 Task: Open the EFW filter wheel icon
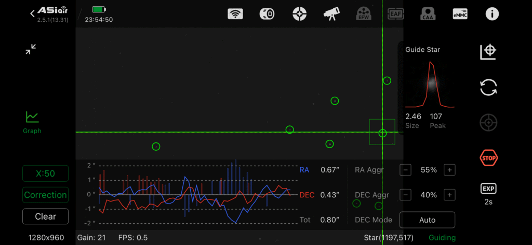(x=363, y=14)
